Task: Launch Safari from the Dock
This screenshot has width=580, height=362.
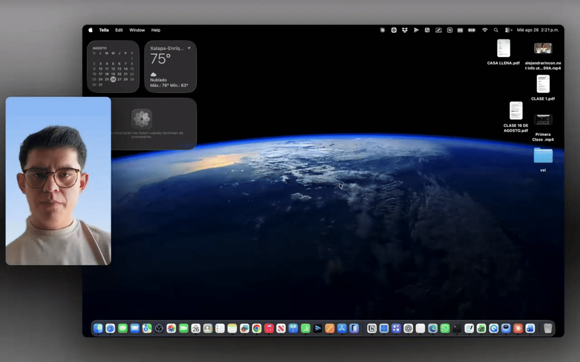Action: tap(110, 328)
